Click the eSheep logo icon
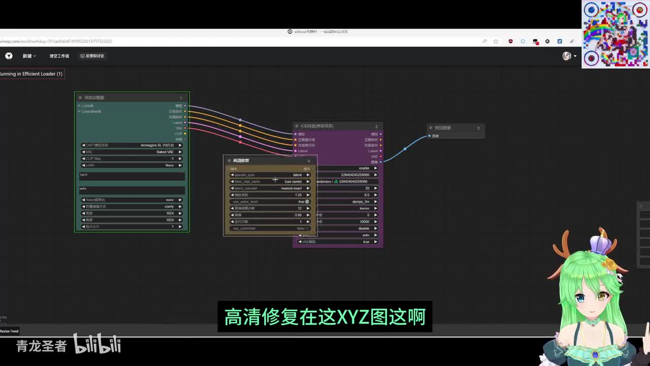 pos(9,56)
